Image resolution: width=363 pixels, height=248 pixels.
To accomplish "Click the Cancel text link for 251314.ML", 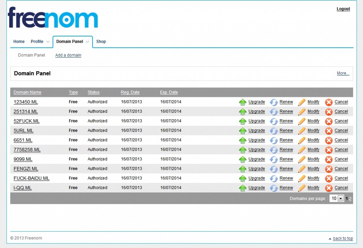I will (x=341, y=111).
